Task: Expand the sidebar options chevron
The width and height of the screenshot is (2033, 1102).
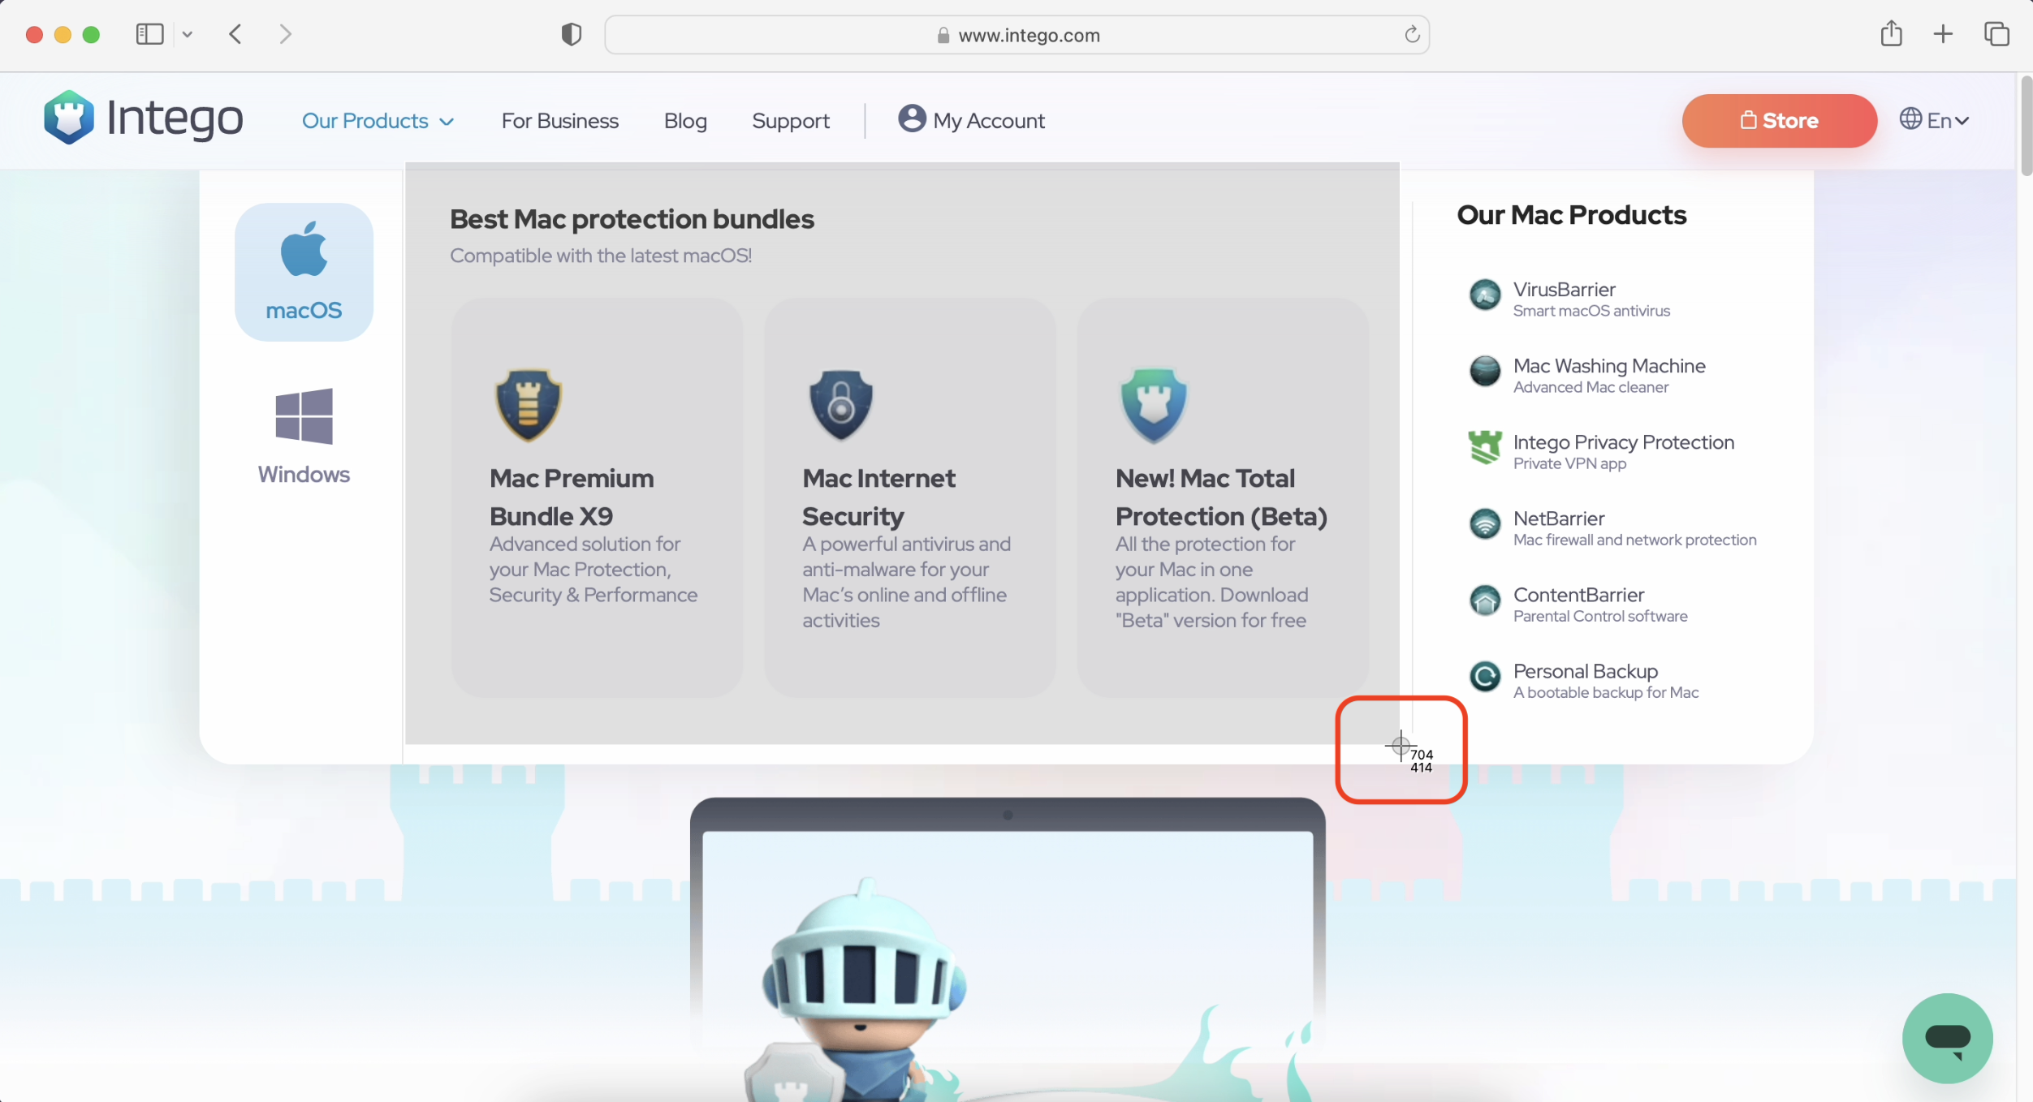Action: 188,34
